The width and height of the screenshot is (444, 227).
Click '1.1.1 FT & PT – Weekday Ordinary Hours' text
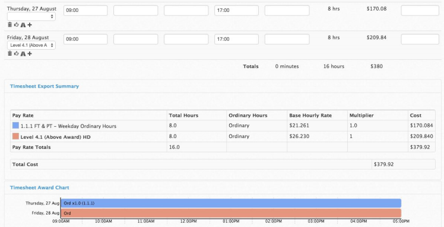68,126
